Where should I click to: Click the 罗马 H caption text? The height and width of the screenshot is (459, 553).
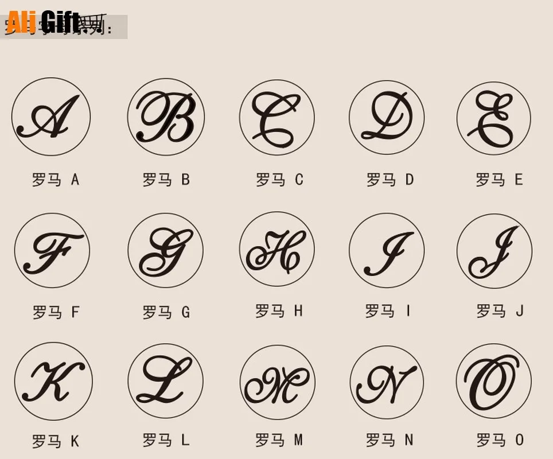(x=279, y=311)
